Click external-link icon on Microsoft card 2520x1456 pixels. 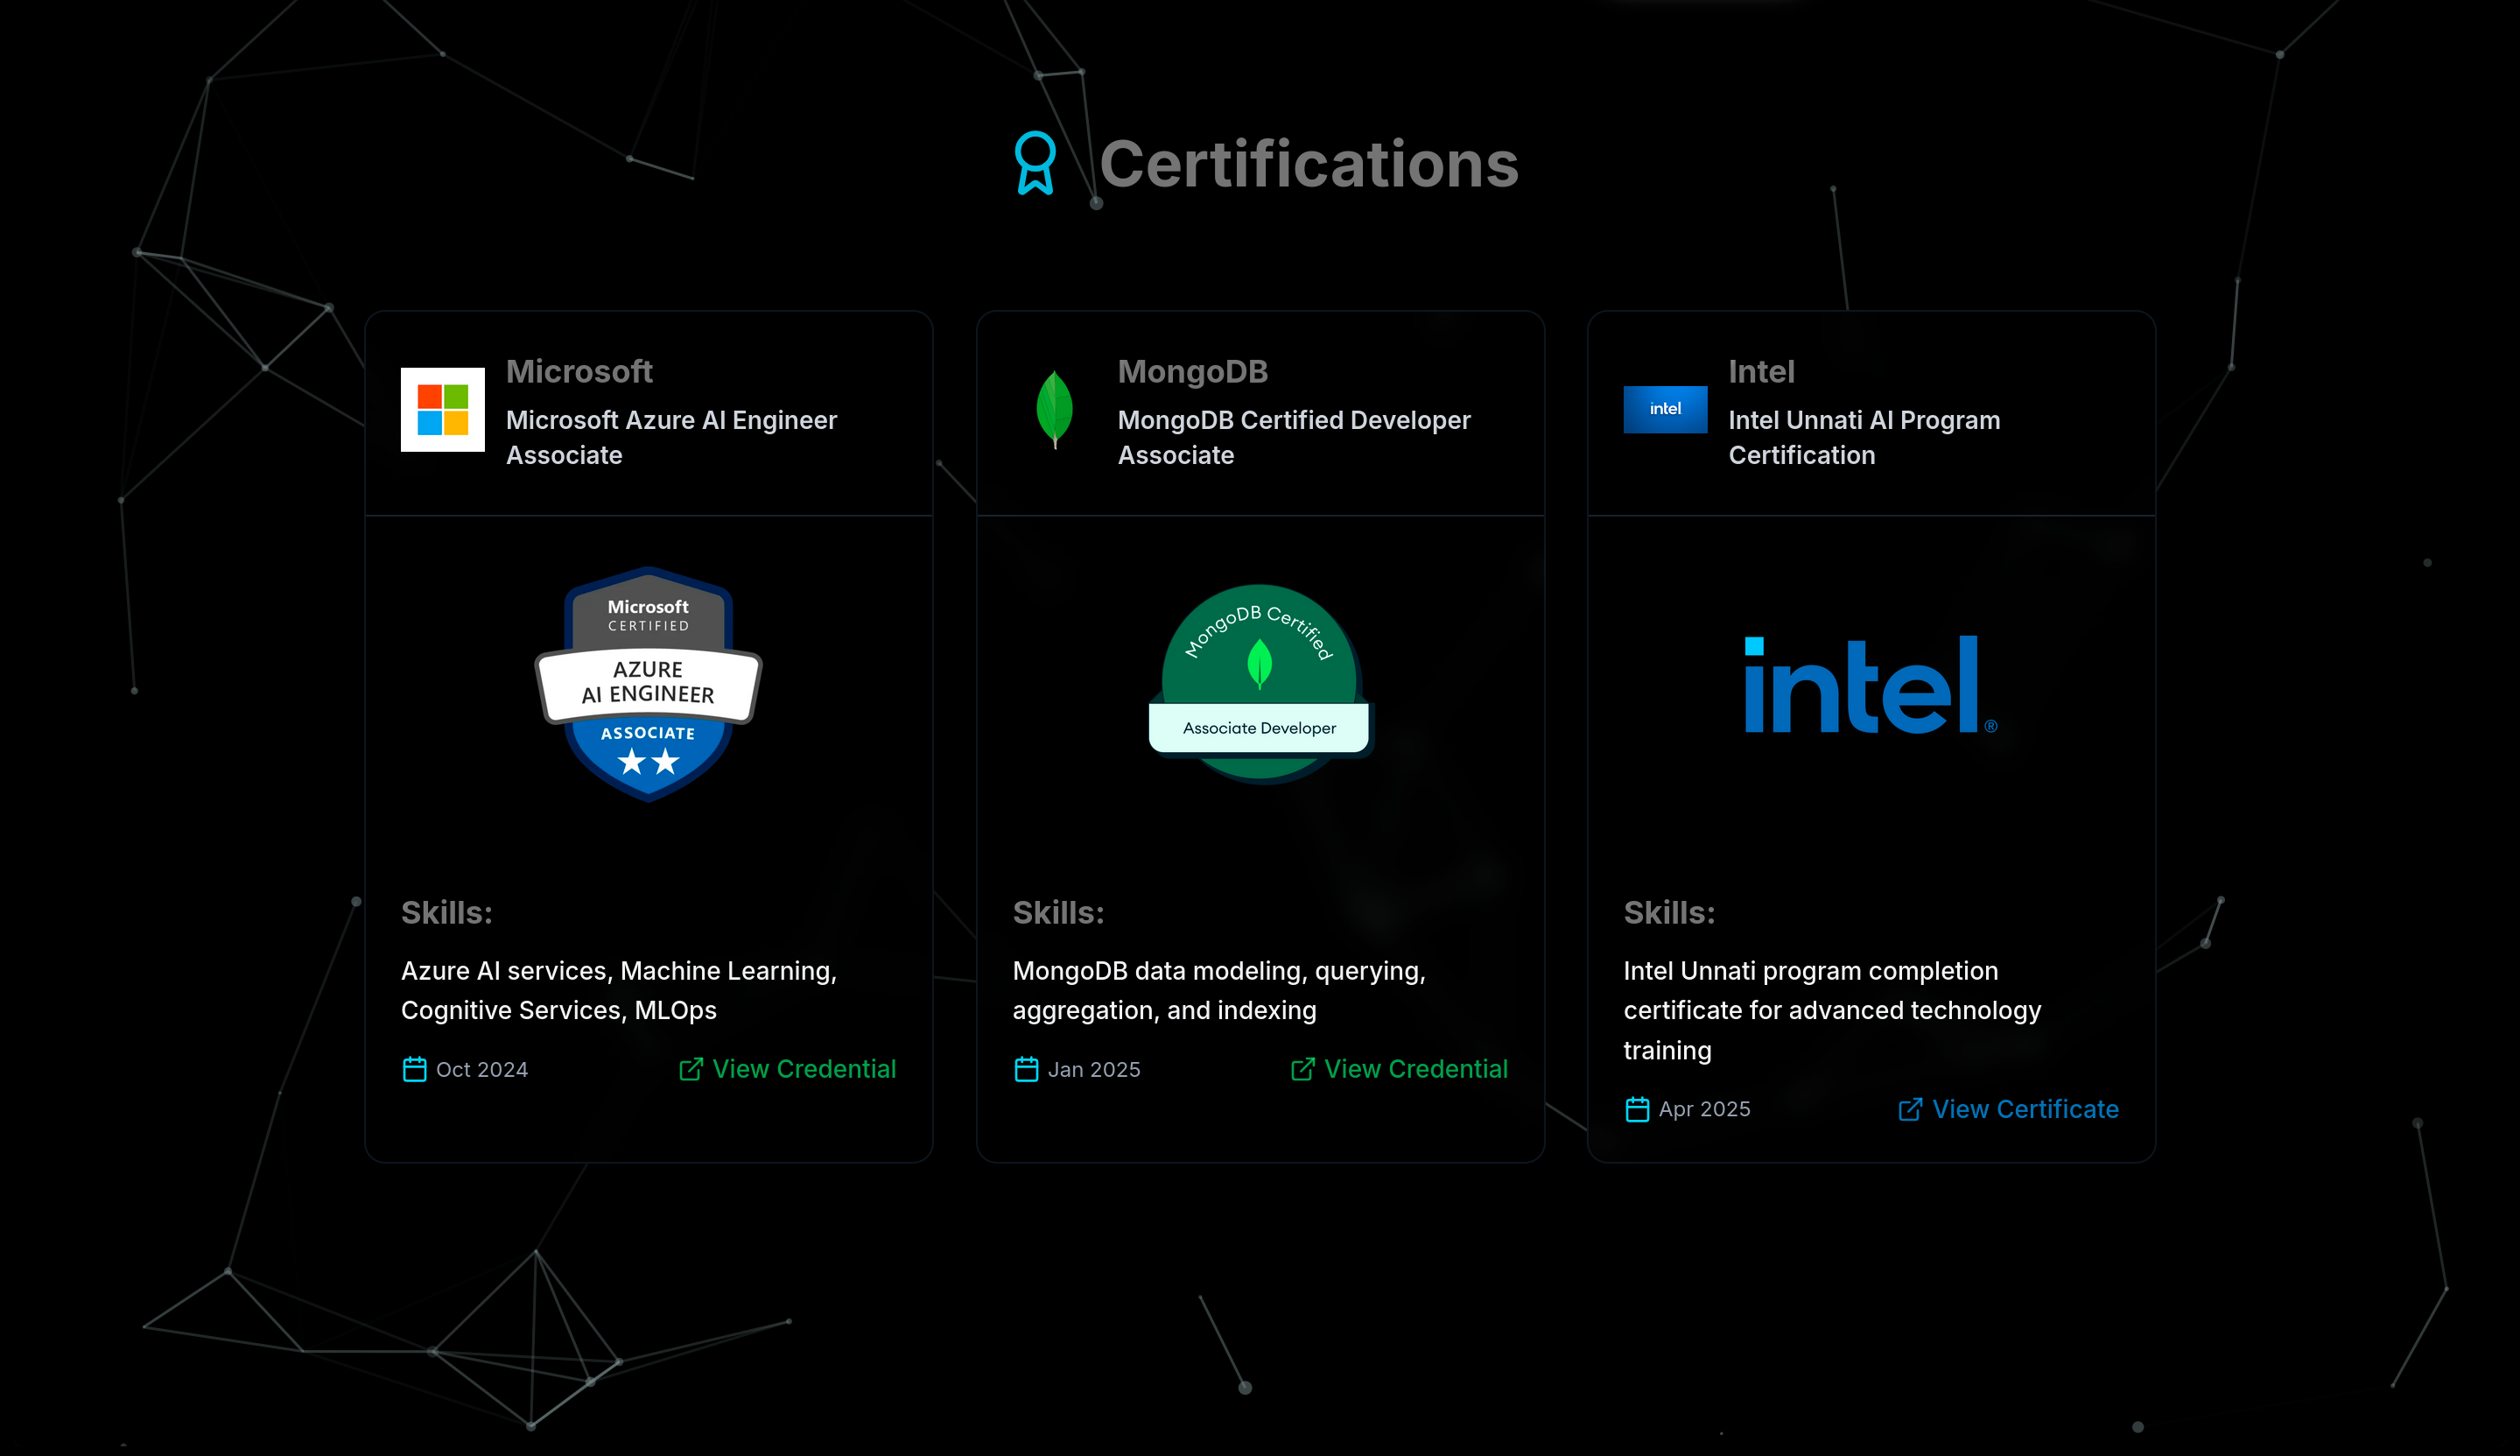[x=690, y=1069]
